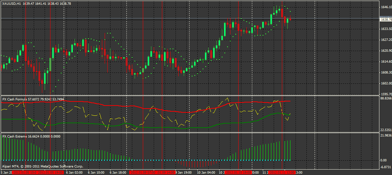The height and width of the screenshot is (175, 392).
Task: Select the 2012.01.11 12:00 vertical line date marker
Action: 282,173
